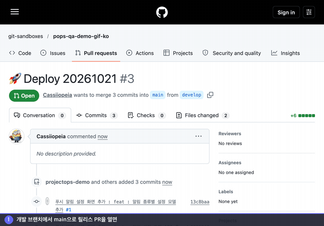Open commit hash 13c8baa
Viewport: 324px width, 226px height.
tap(200, 202)
